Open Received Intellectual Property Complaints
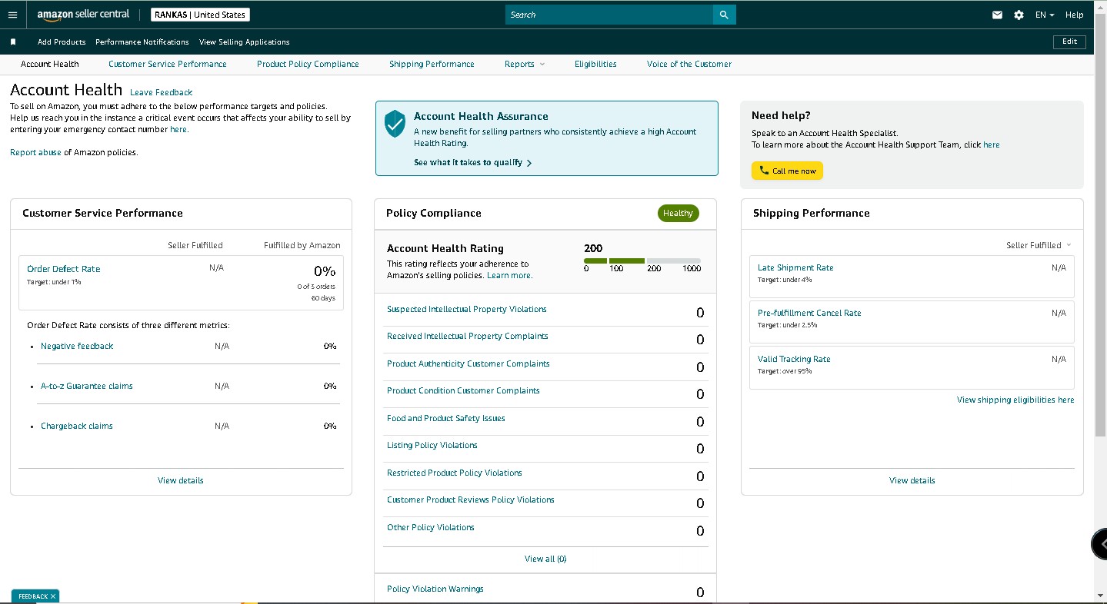The image size is (1107, 604). coord(468,336)
